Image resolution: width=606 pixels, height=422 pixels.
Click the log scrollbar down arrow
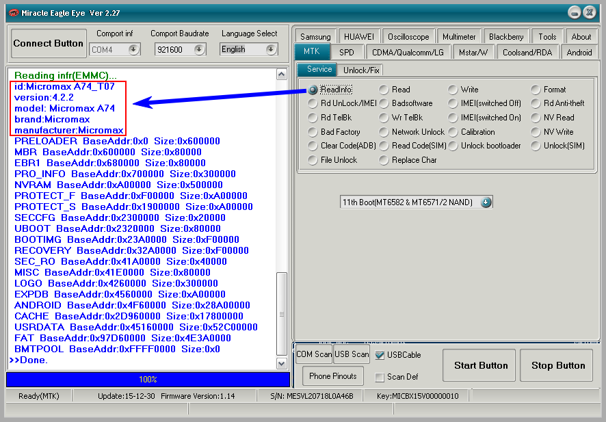[282, 363]
